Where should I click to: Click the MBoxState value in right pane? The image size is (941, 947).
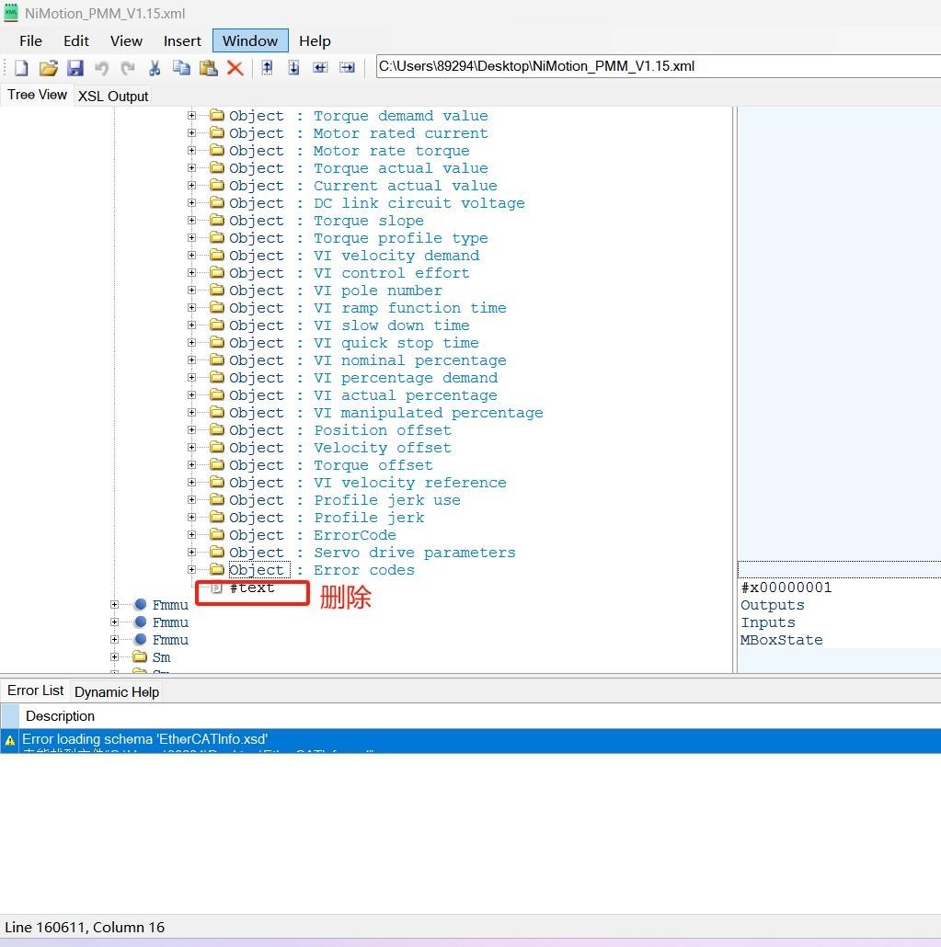coord(782,640)
